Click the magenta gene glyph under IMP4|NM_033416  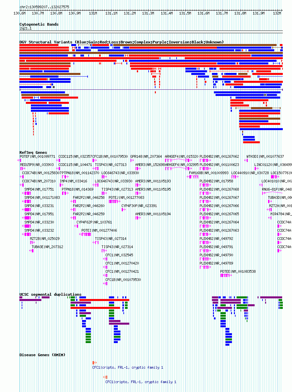(61, 185)
